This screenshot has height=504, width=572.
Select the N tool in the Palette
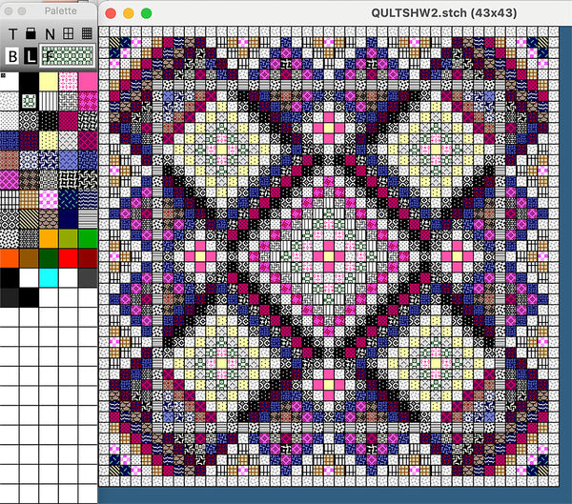49,33
